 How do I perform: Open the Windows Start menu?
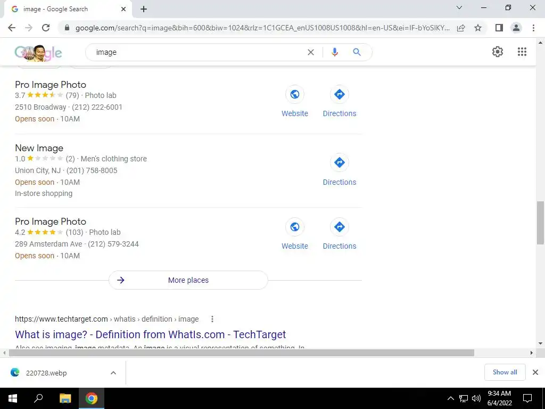(x=13, y=398)
